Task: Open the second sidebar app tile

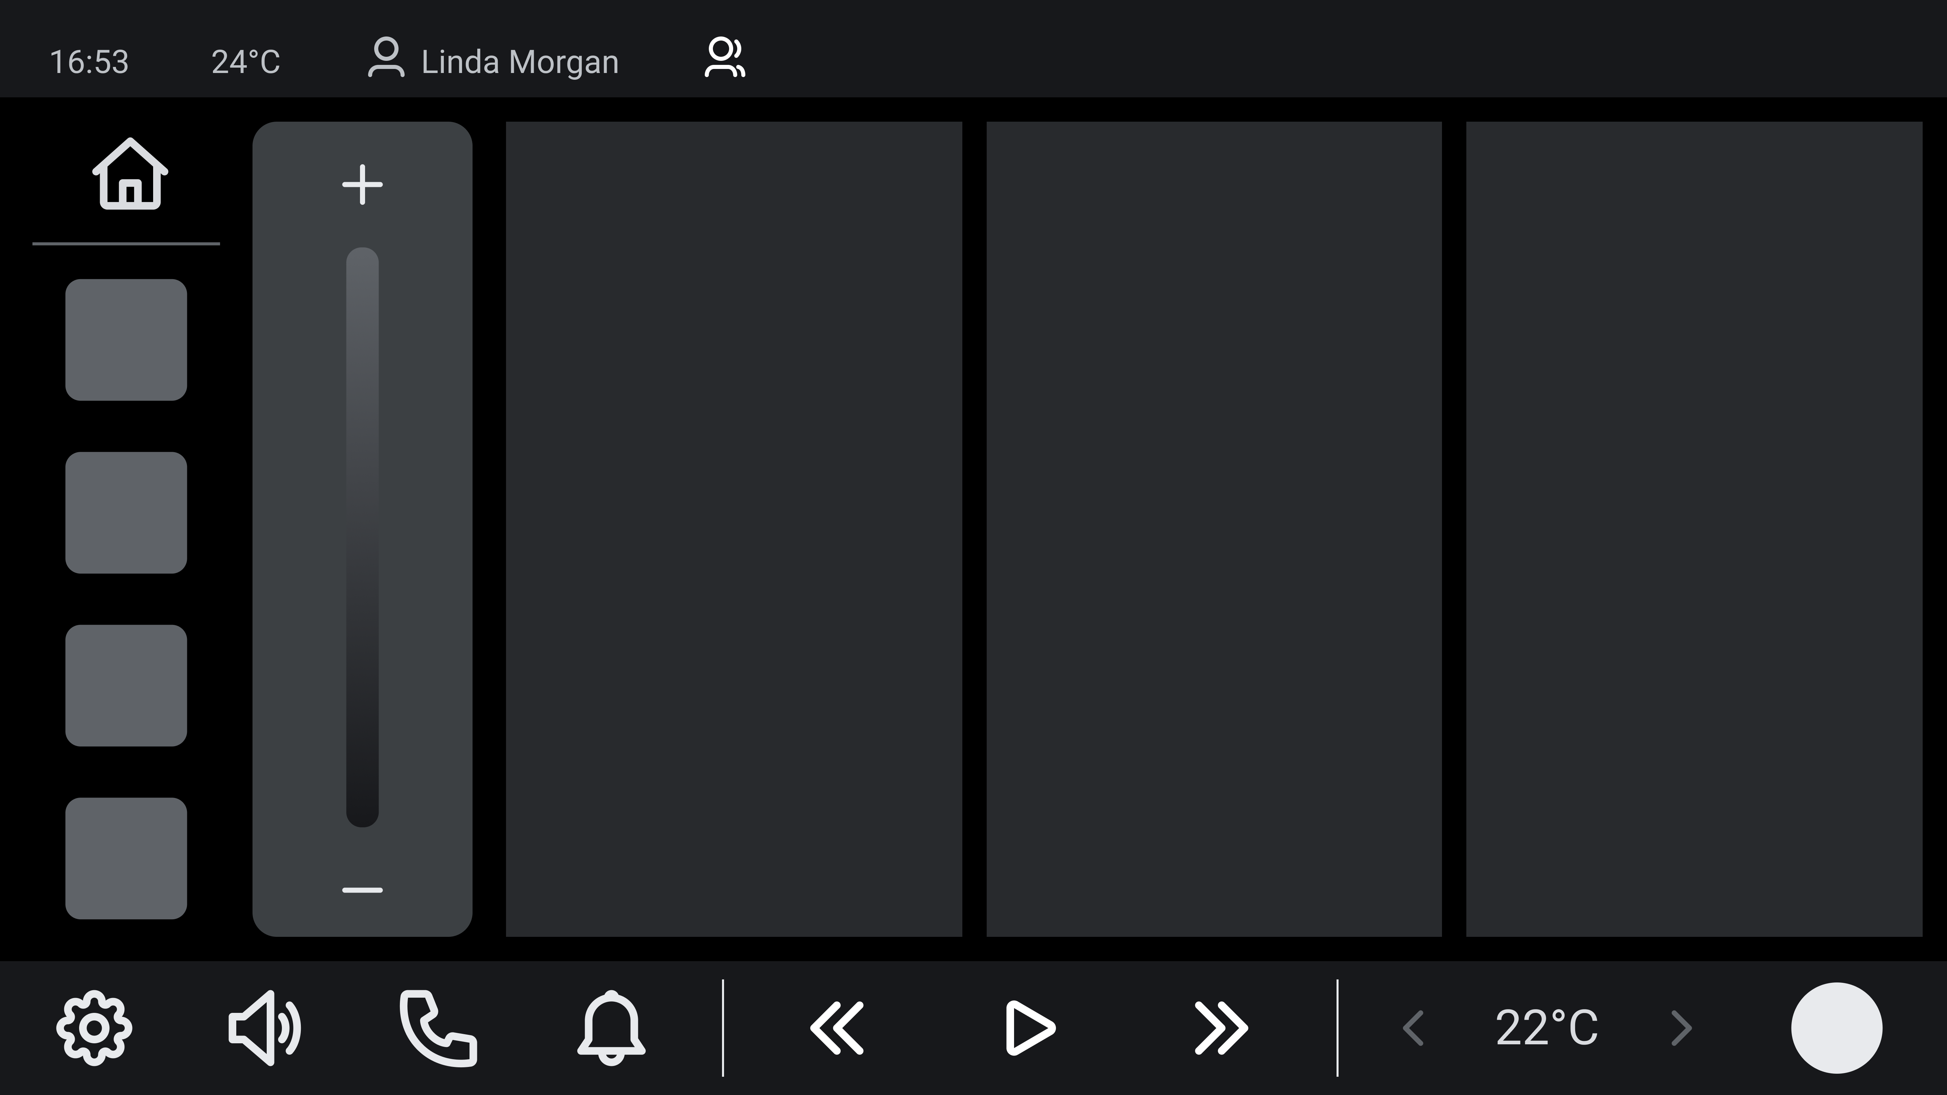Action: (x=126, y=513)
